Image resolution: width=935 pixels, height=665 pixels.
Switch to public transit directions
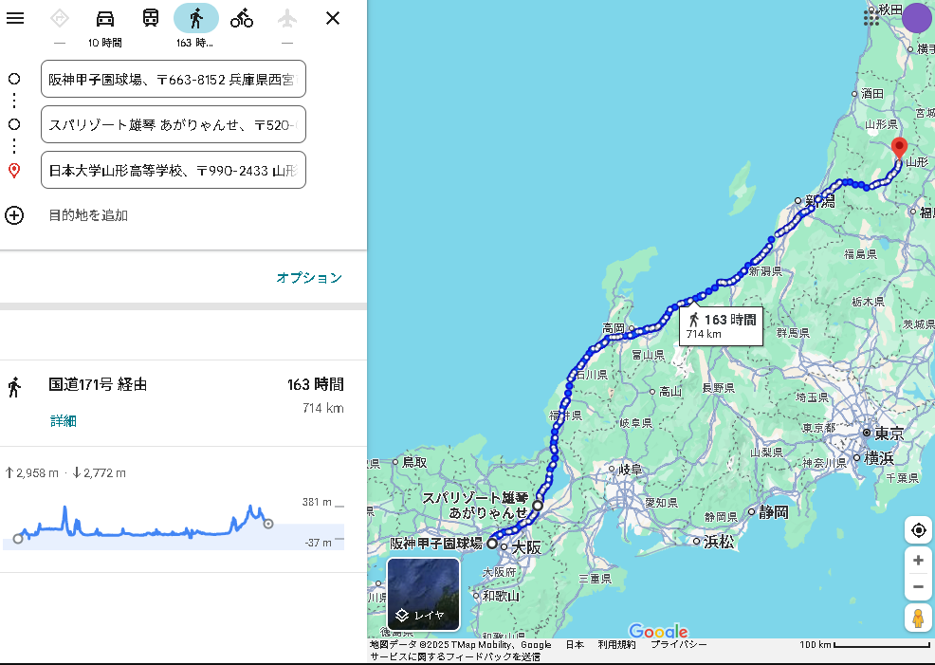(150, 18)
